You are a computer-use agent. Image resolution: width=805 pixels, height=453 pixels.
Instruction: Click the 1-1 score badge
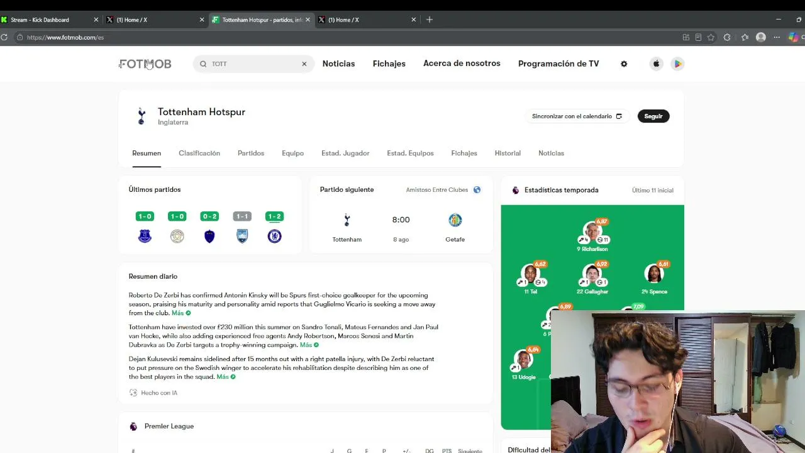click(x=242, y=216)
